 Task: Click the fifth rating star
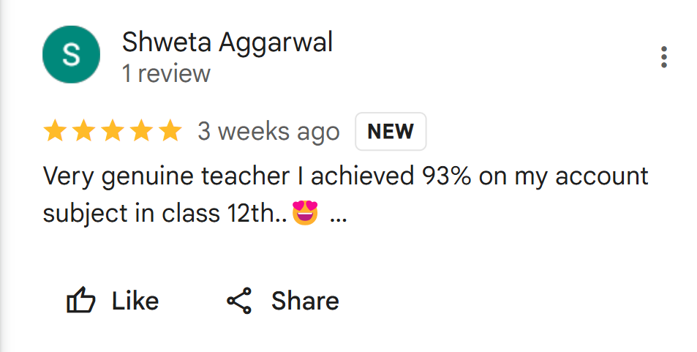169,132
